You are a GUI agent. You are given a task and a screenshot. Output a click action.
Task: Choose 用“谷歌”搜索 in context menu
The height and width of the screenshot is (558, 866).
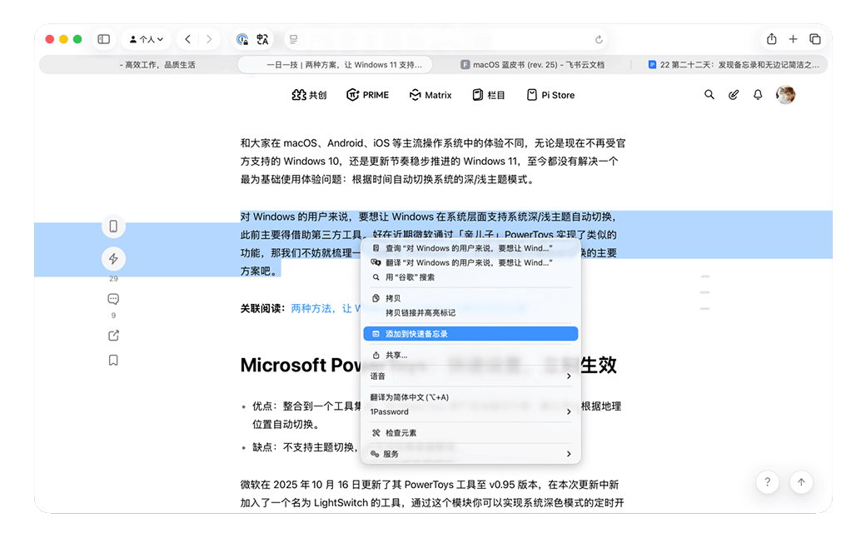pos(470,277)
